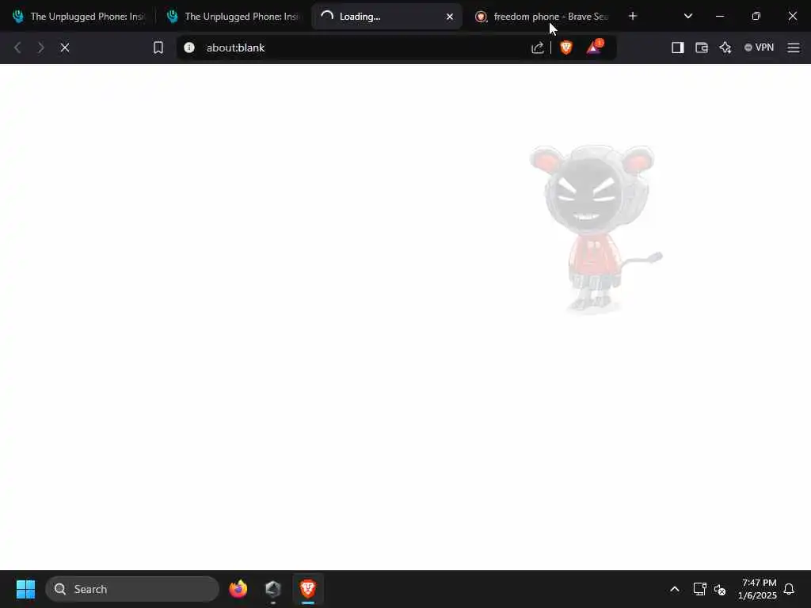
Task: Open the gray hexagon taskbar app
Action: point(272,589)
